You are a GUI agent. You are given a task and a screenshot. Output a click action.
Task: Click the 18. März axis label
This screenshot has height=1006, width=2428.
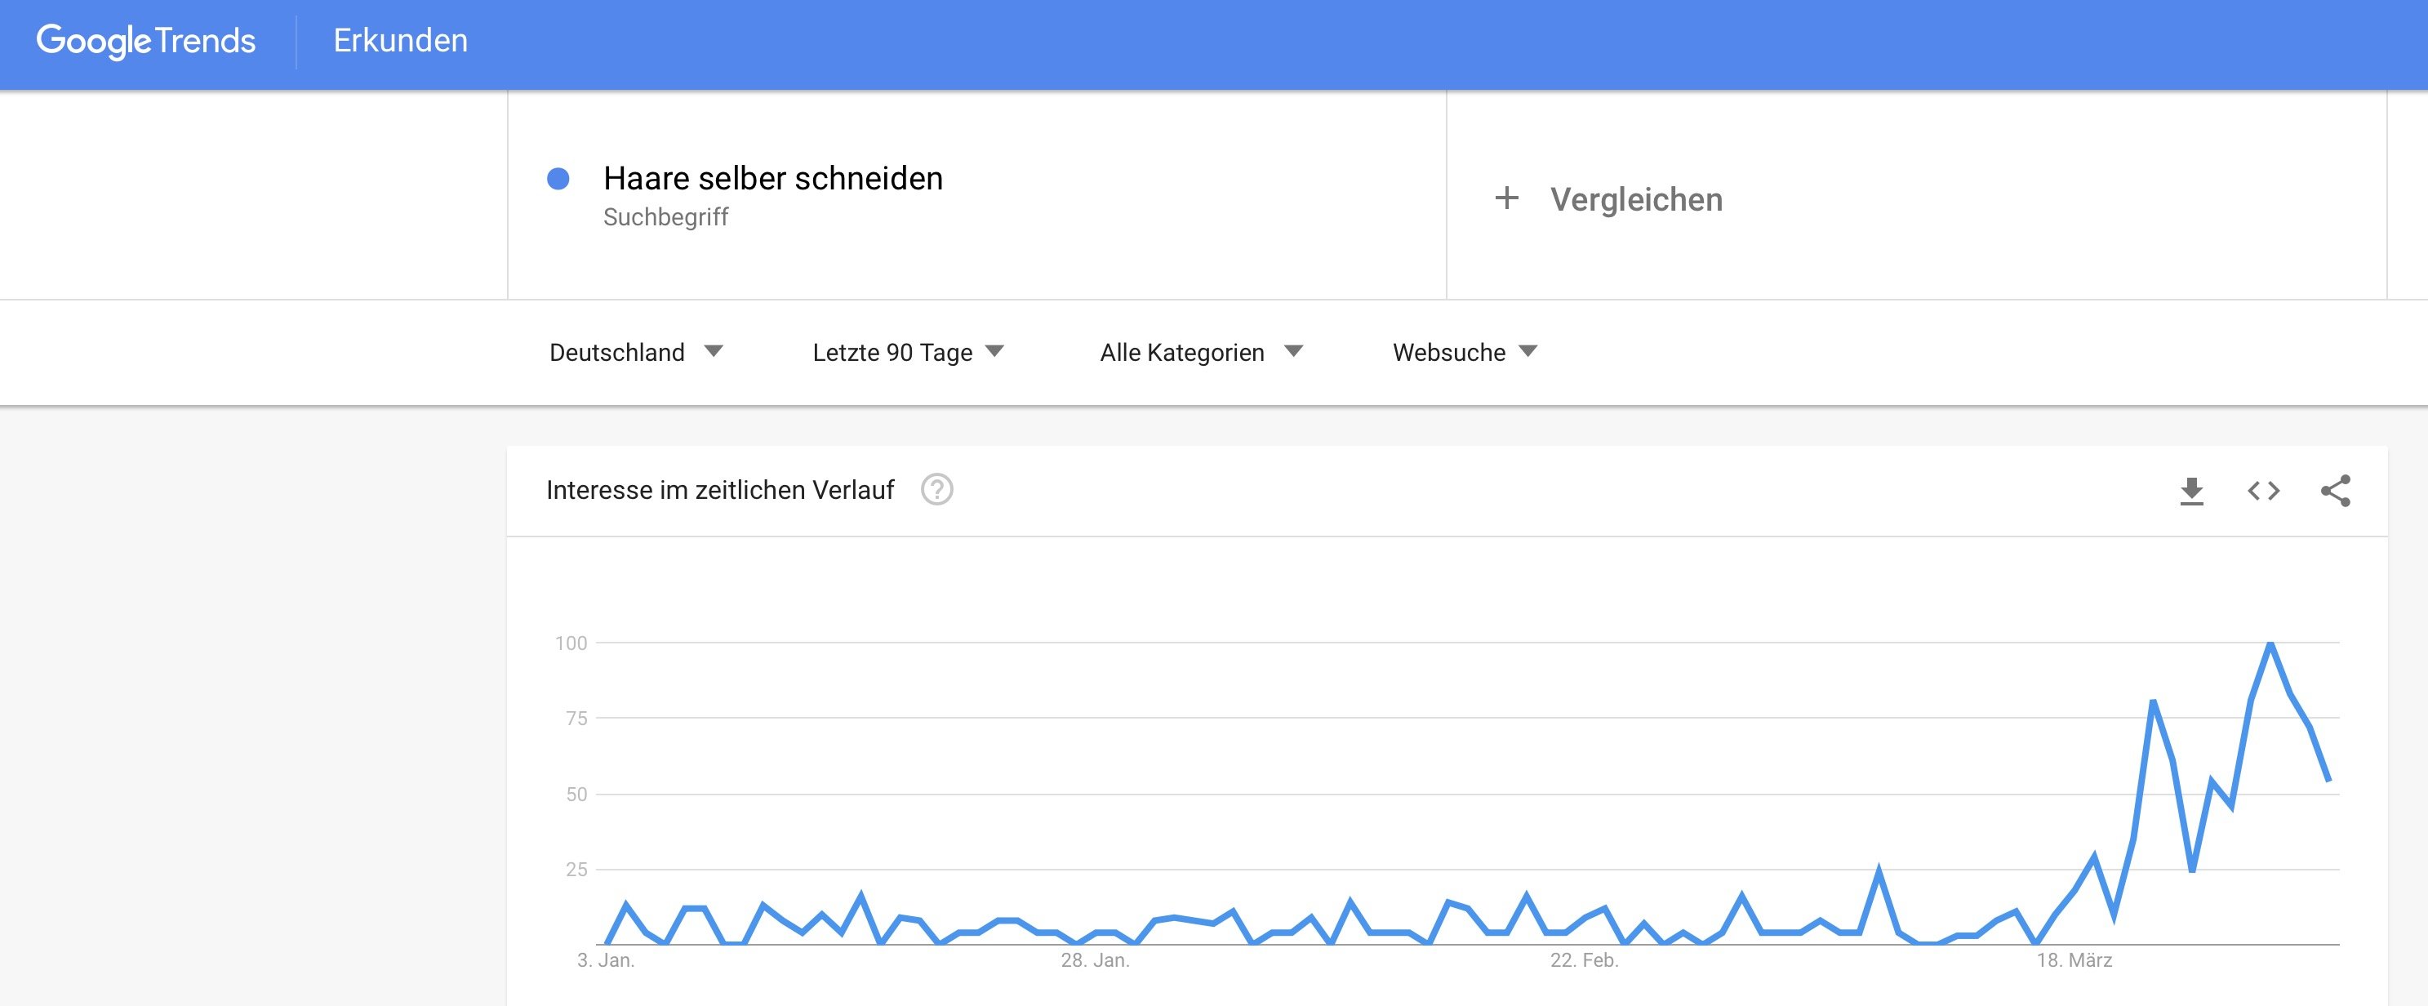click(x=2074, y=961)
